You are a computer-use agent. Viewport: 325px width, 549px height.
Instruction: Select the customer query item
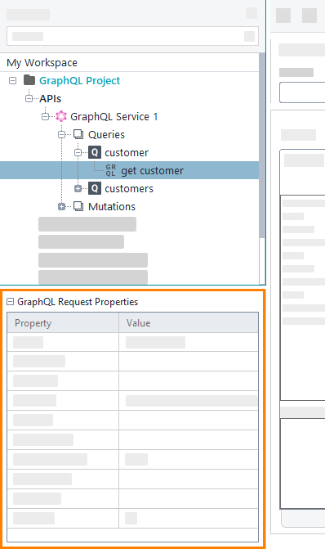tap(127, 153)
